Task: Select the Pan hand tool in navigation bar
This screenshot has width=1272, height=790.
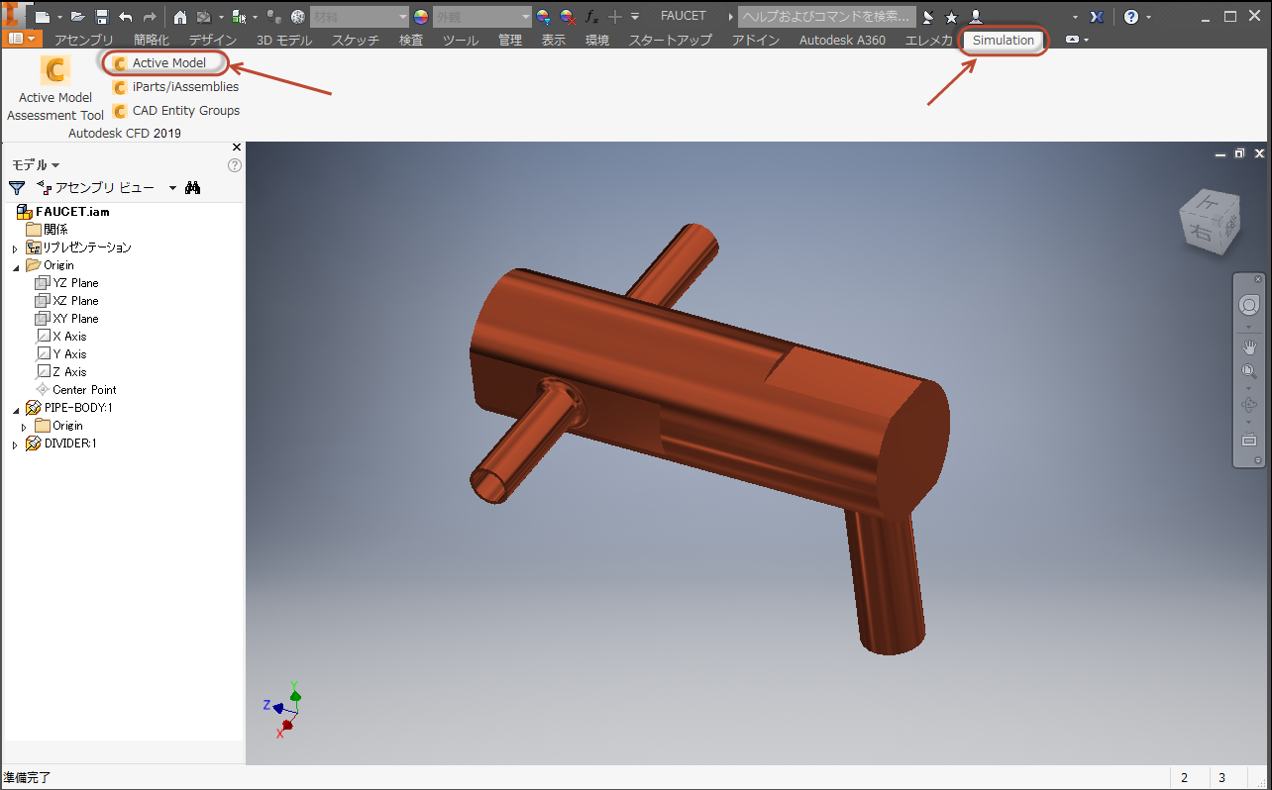Action: pyautogui.click(x=1249, y=346)
